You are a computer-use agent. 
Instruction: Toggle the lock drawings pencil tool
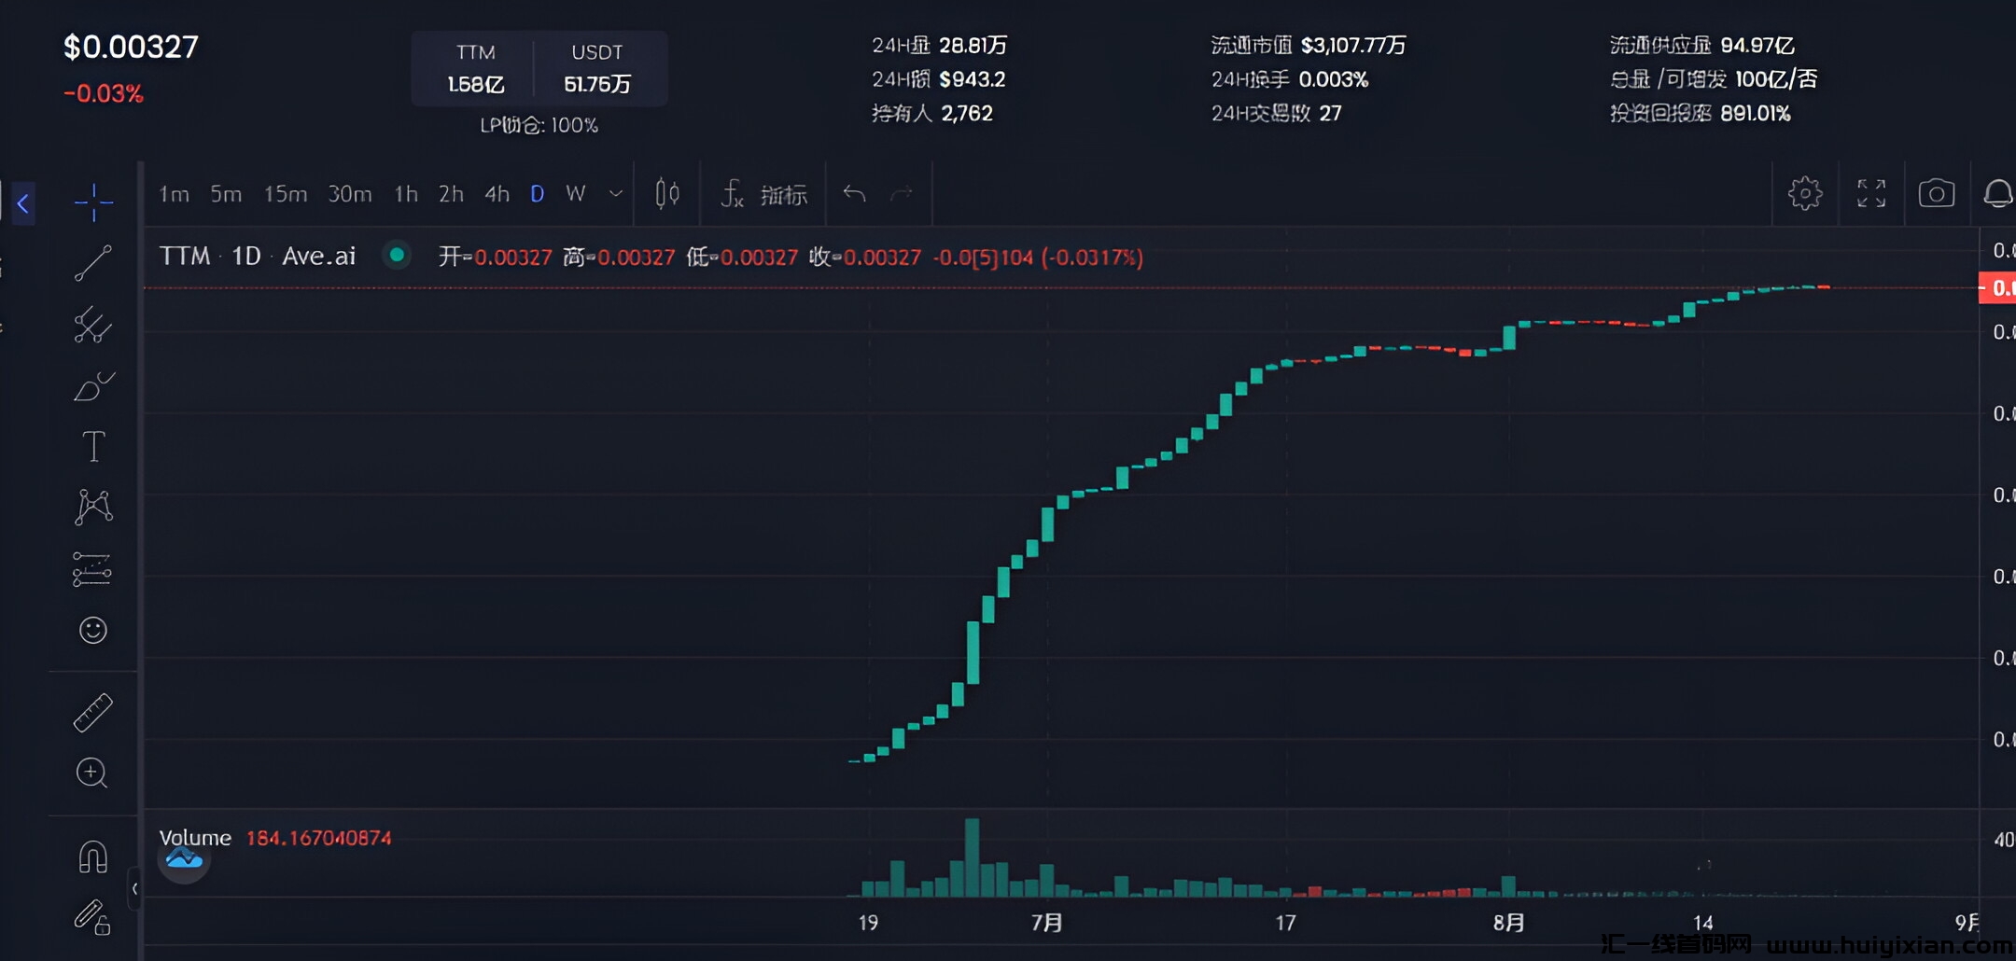tap(93, 916)
